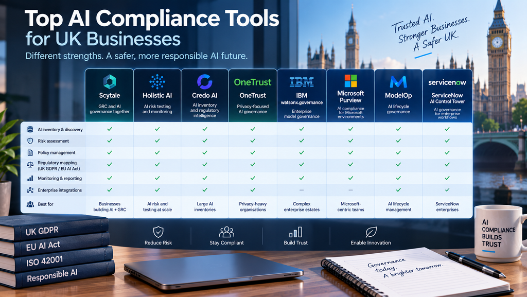The height and width of the screenshot is (297, 527).
Task: Select the Enterprise integrations nodes icon
Action: point(30,190)
